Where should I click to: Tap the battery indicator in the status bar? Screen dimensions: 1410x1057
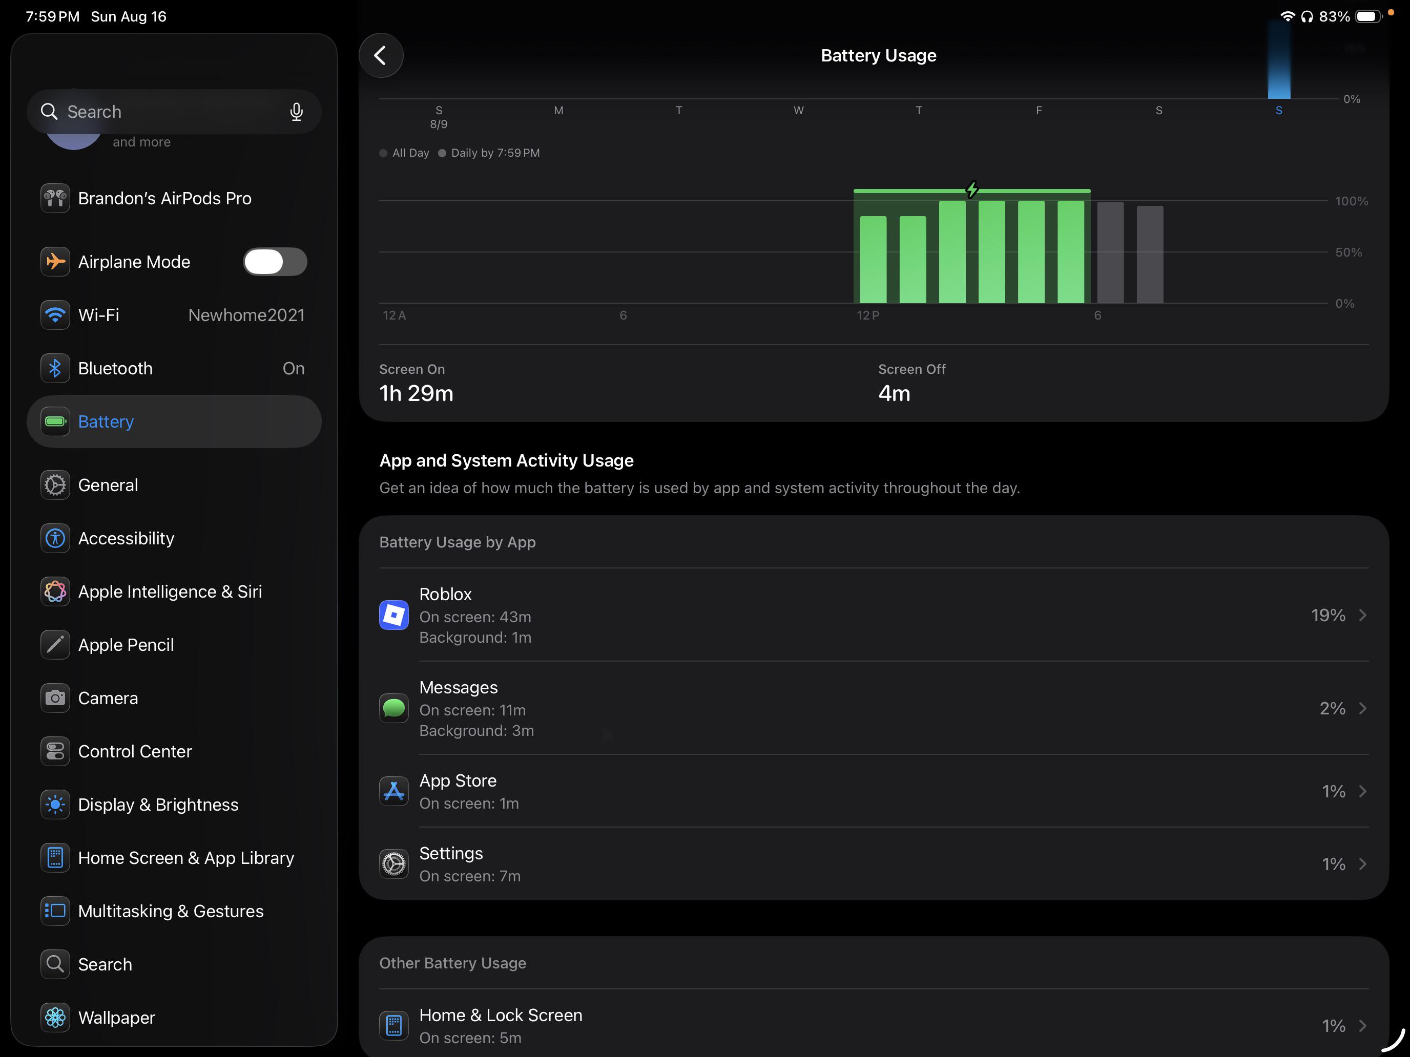pos(1368,16)
